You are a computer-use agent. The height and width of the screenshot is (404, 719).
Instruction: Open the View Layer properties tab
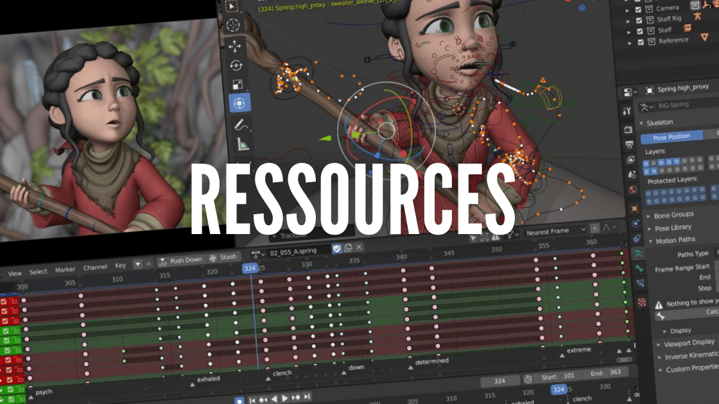(x=630, y=160)
